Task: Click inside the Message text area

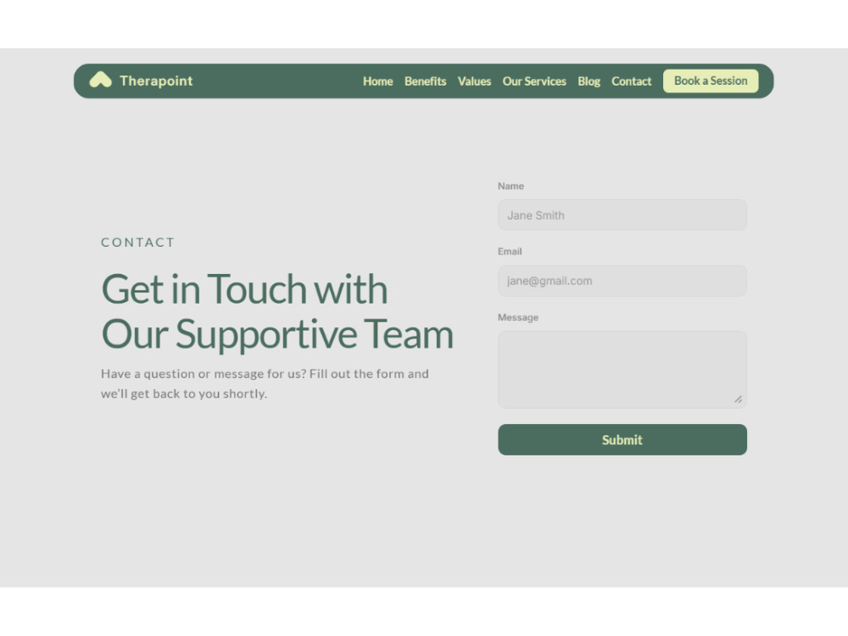Action: (x=622, y=370)
